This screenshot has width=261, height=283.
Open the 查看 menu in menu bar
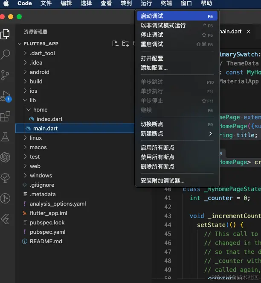point(106,3)
